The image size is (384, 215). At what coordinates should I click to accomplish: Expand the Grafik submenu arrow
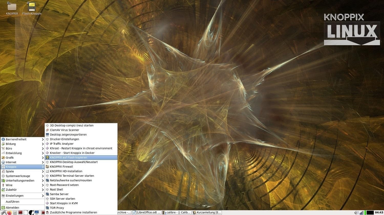43,158
